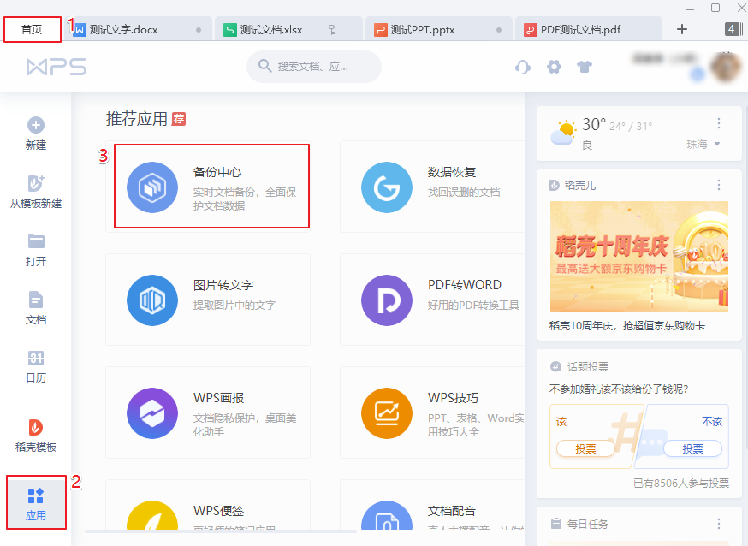Click the 不参加婚礼该不该给份子钱呢 question

[x=618, y=389]
